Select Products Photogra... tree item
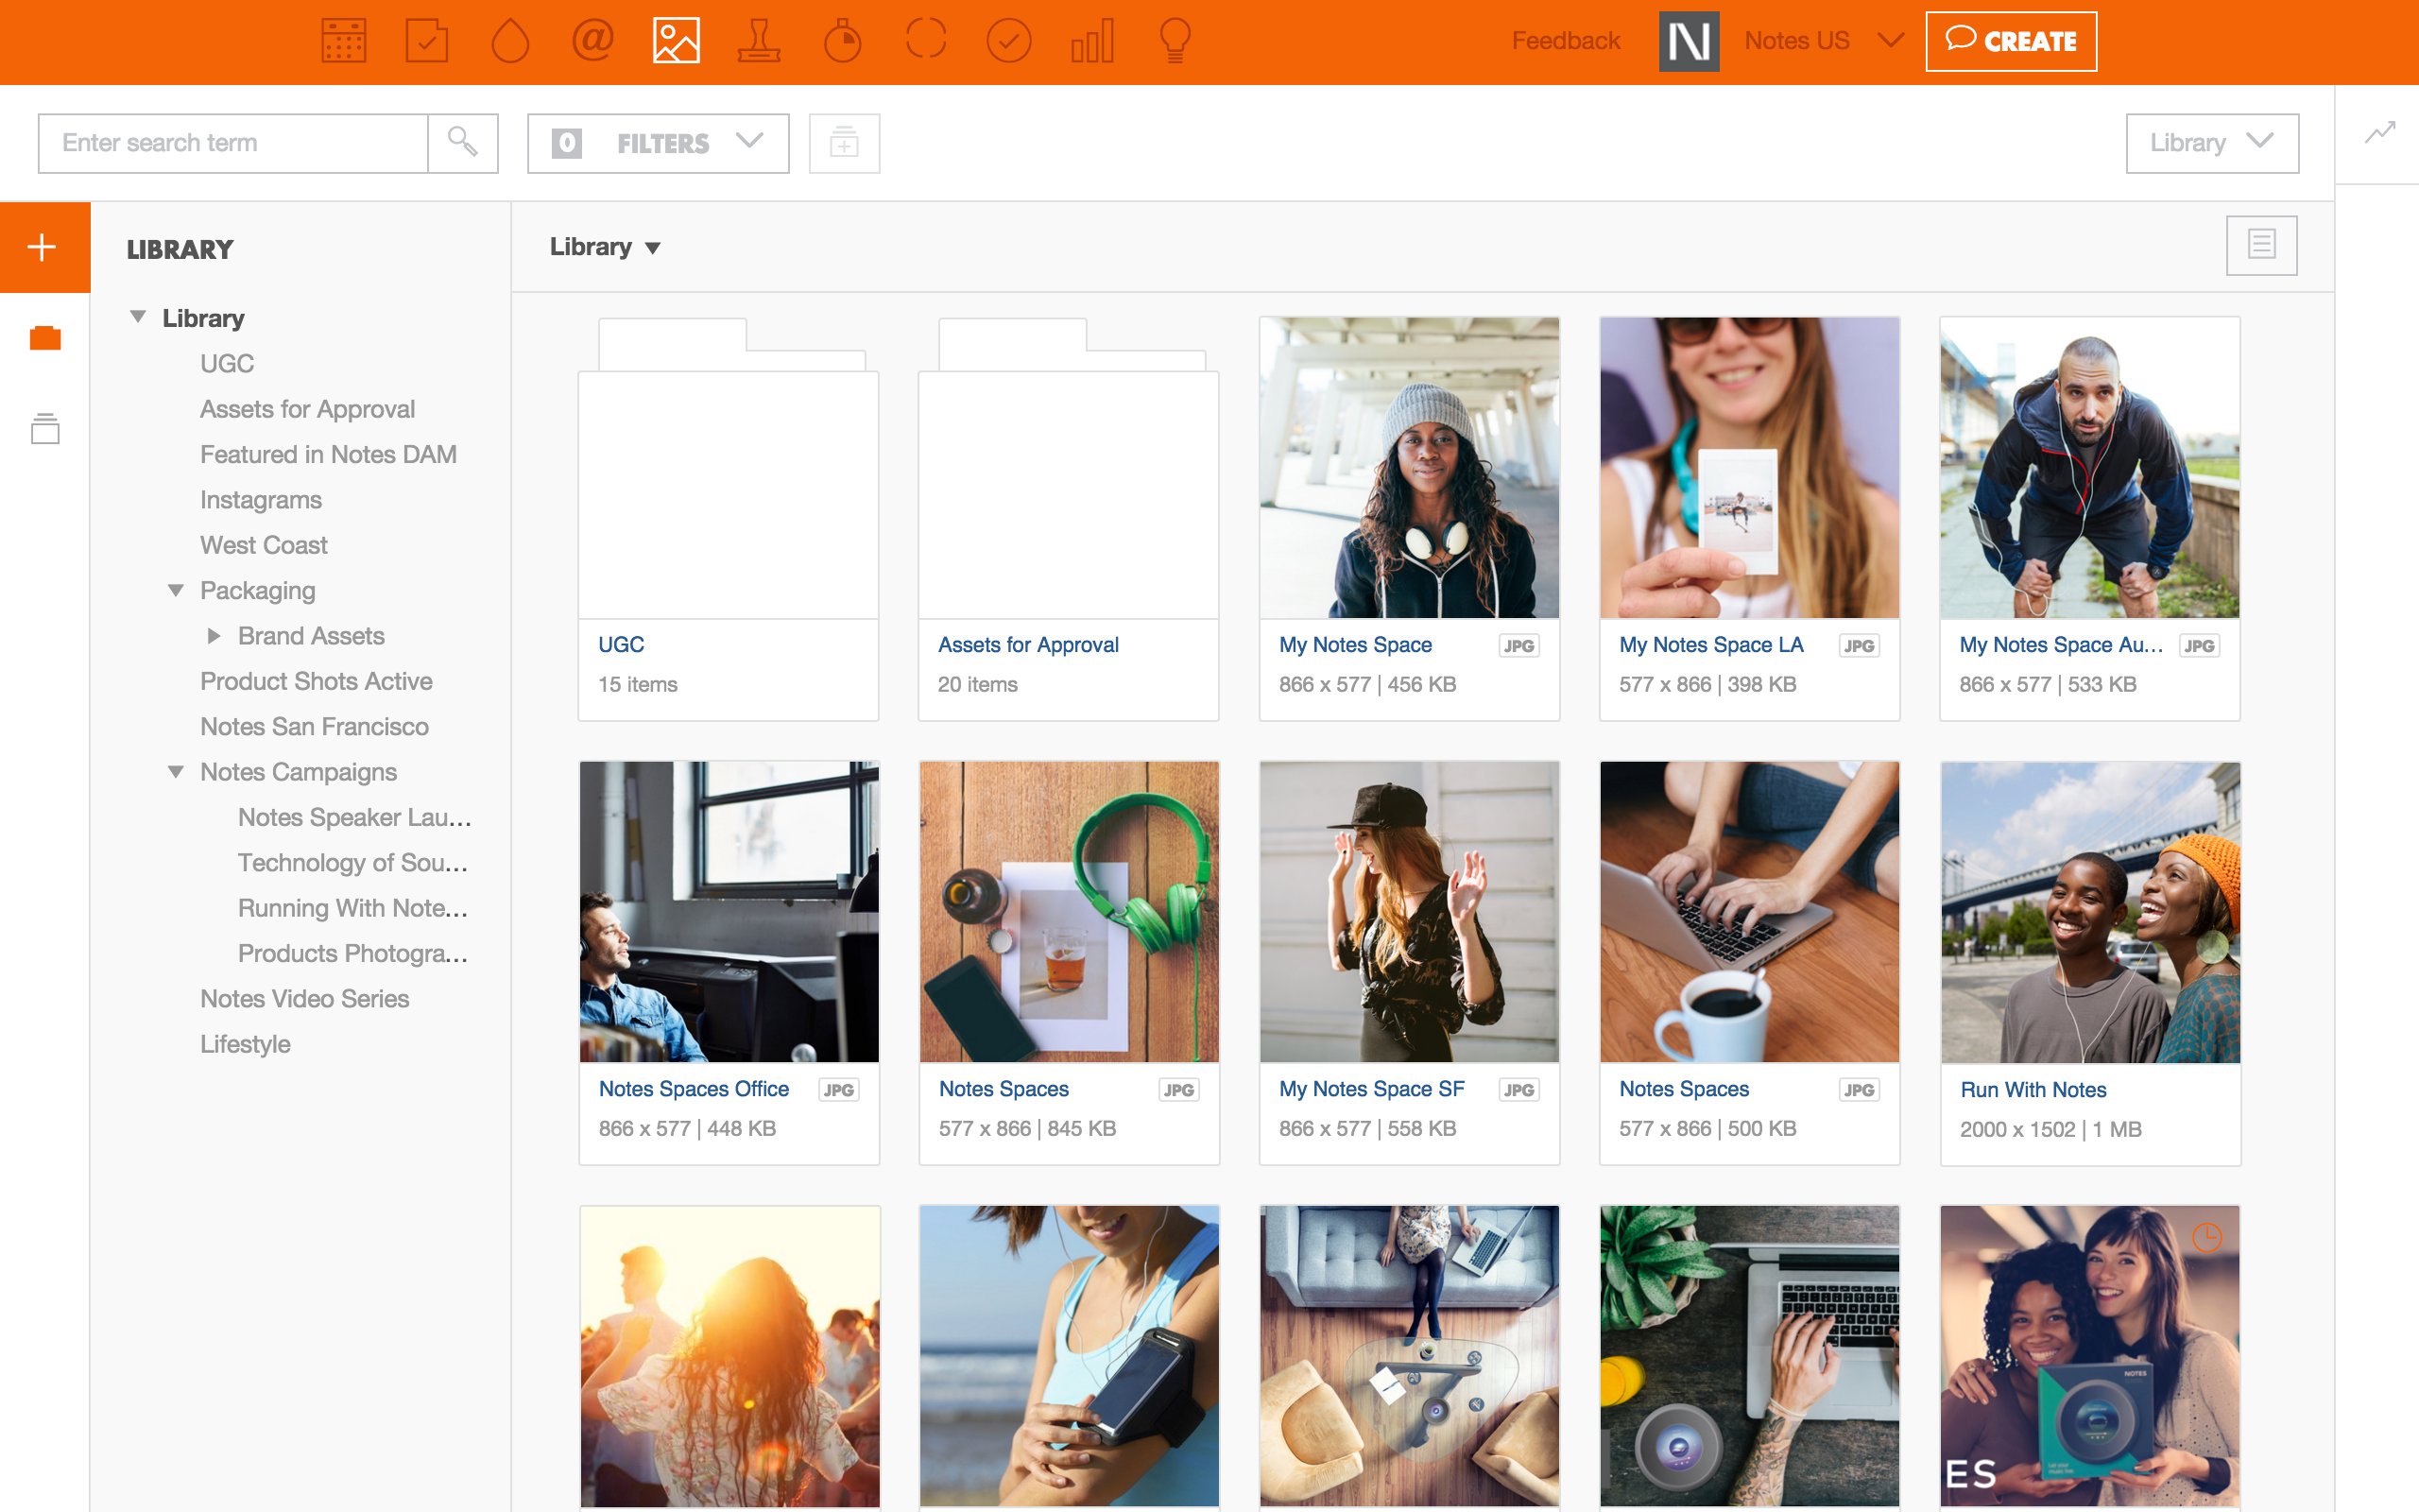 [352, 953]
